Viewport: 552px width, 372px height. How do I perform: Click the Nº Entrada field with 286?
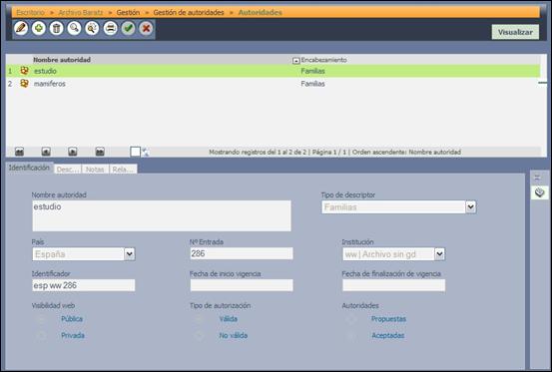242,253
